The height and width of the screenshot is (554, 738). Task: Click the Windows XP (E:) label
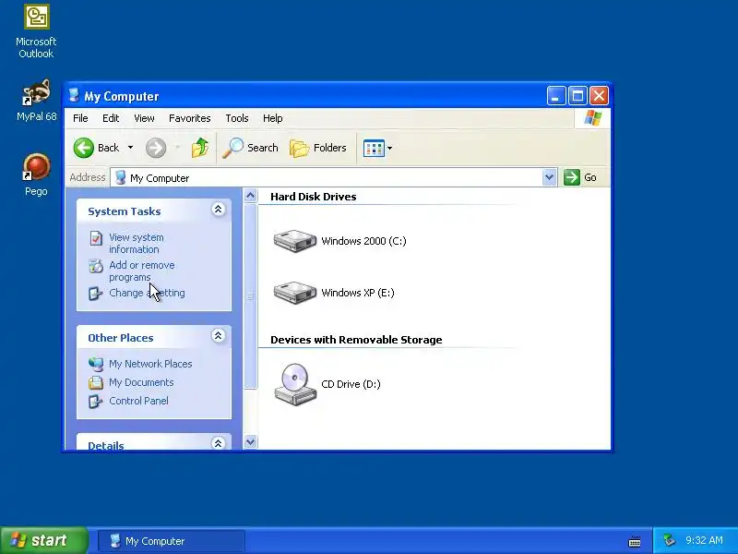click(358, 293)
